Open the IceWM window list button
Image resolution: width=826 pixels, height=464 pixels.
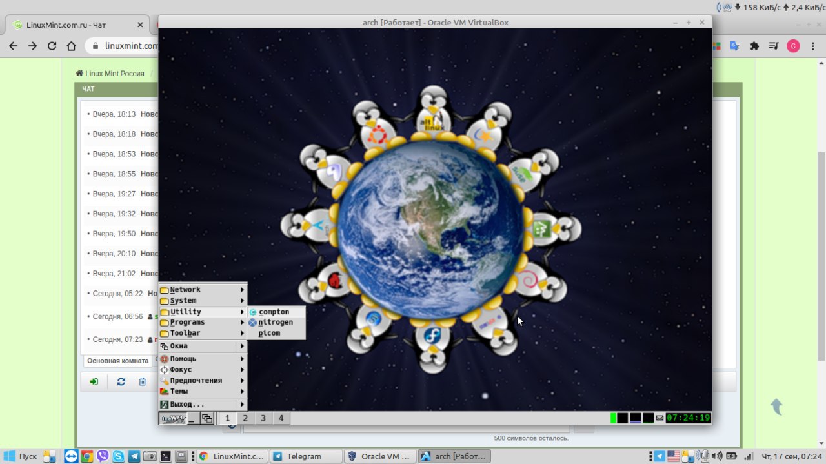[x=206, y=418]
